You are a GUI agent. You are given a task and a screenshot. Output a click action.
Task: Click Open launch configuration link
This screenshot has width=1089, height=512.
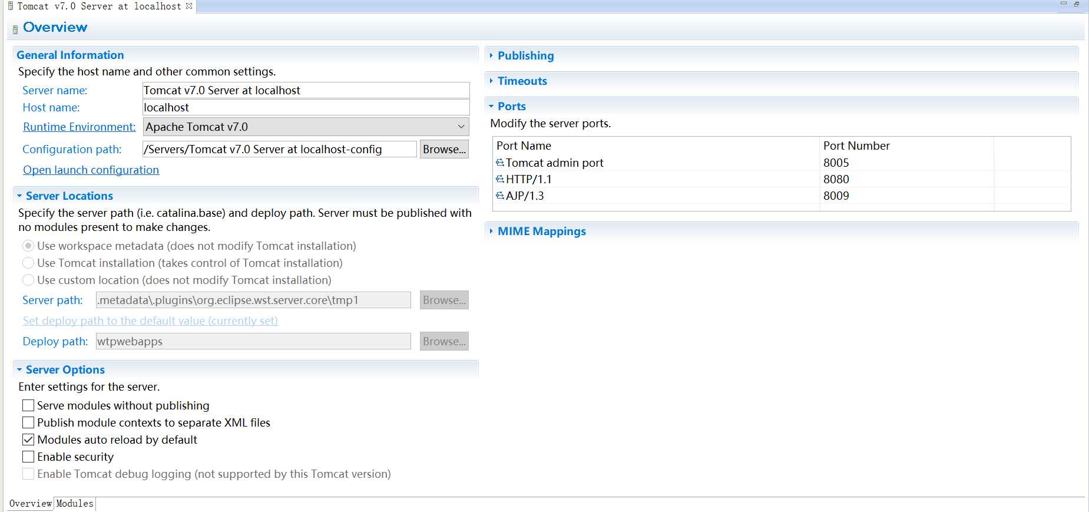point(91,170)
